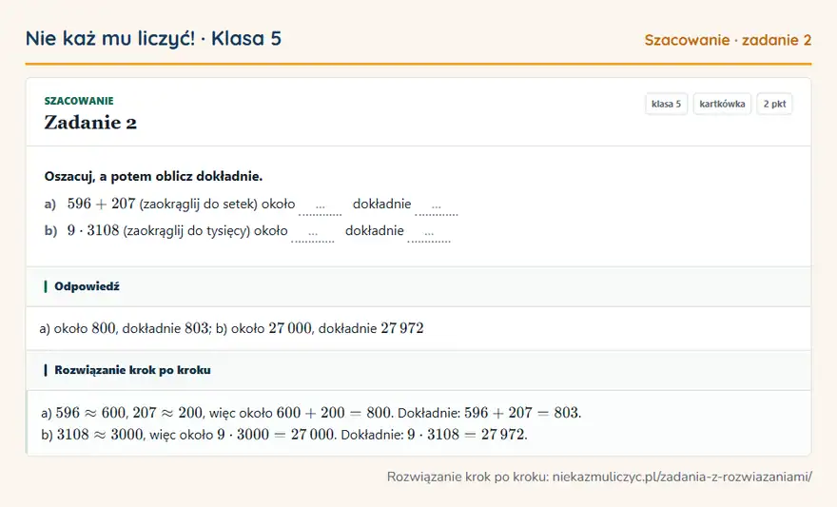Click solution line a starting '596 ≈ 600'
This screenshot has height=507, width=837.
tap(311, 413)
